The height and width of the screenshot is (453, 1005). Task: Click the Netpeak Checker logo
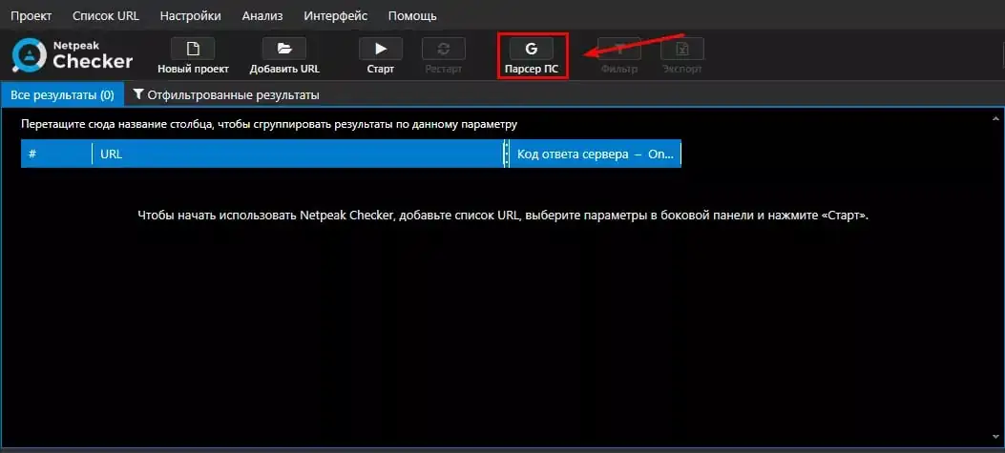[x=72, y=55]
